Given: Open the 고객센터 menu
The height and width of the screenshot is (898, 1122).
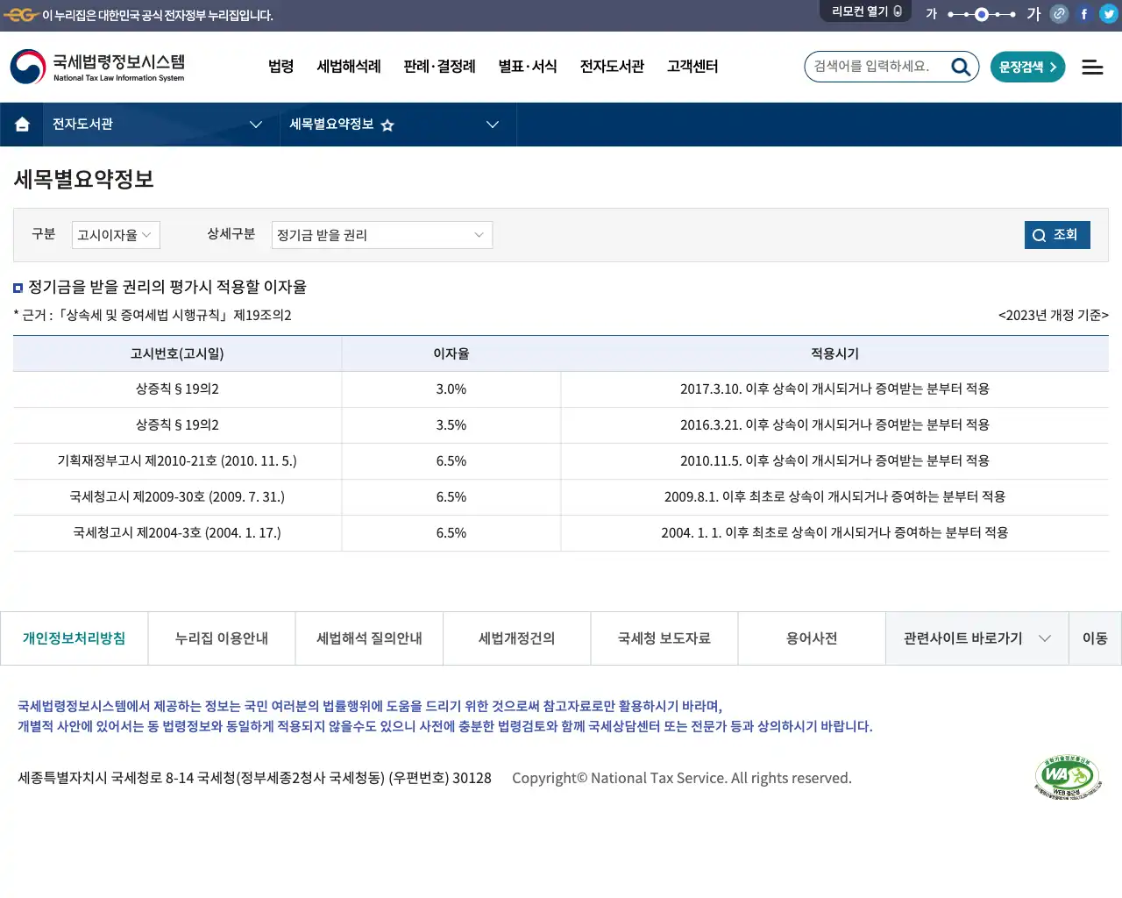Looking at the screenshot, I should pyautogui.click(x=692, y=67).
